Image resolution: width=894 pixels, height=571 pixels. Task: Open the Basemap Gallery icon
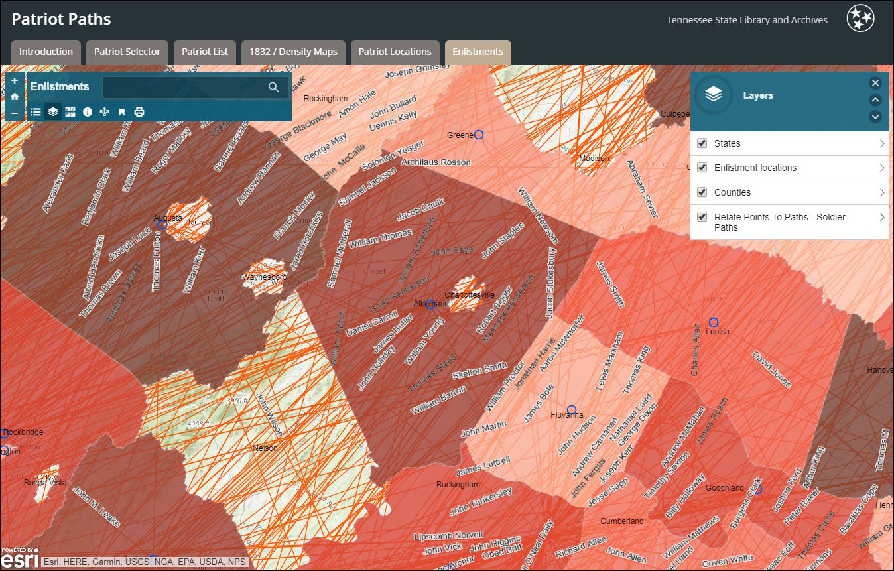70,111
